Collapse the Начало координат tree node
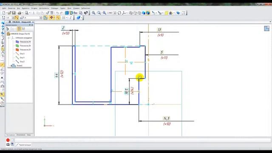The height and width of the screenshot is (153, 272). [x=8, y=38]
